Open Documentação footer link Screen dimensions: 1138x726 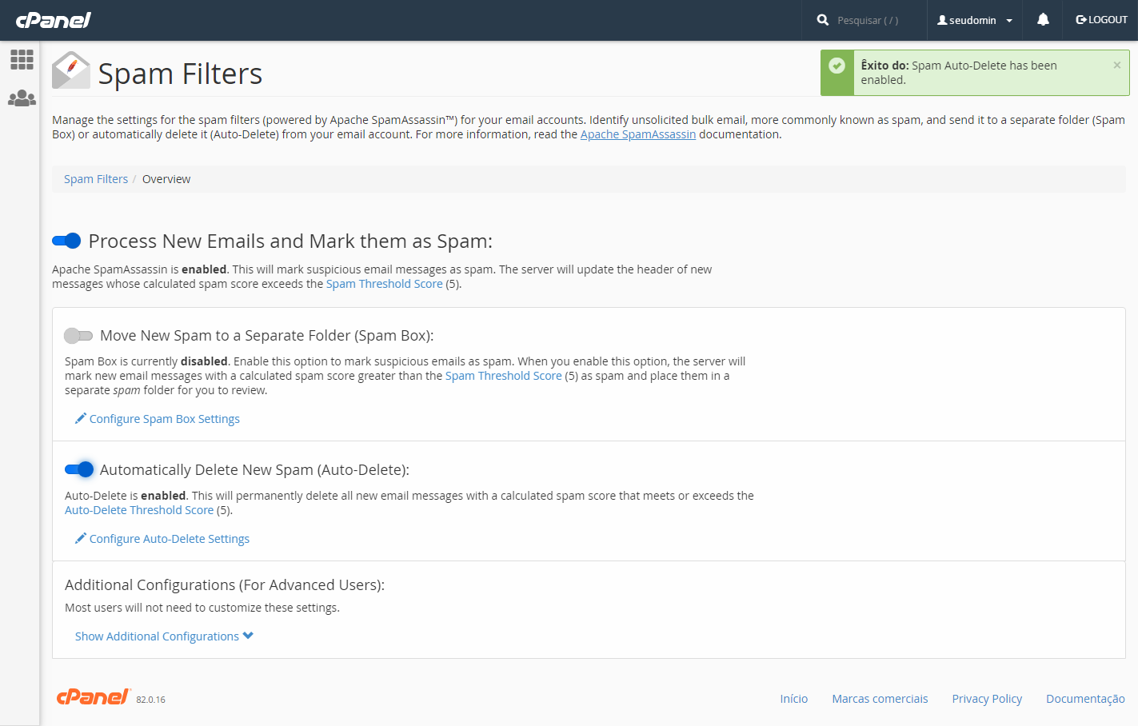click(x=1085, y=699)
